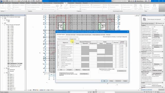Click the Object Styles button
165x93 pixels.
[x=84, y=74]
